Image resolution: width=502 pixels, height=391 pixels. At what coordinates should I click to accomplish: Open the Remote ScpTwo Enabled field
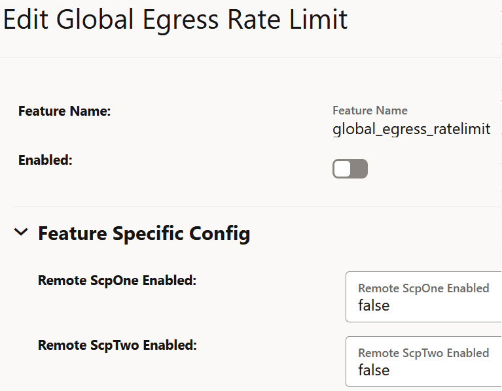click(424, 362)
